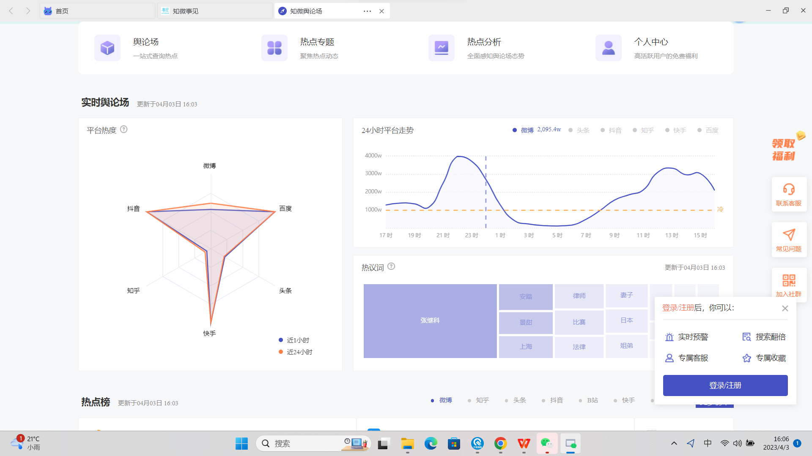Click 联系客服 headset icon
Image resolution: width=812 pixels, height=456 pixels.
click(789, 189)
